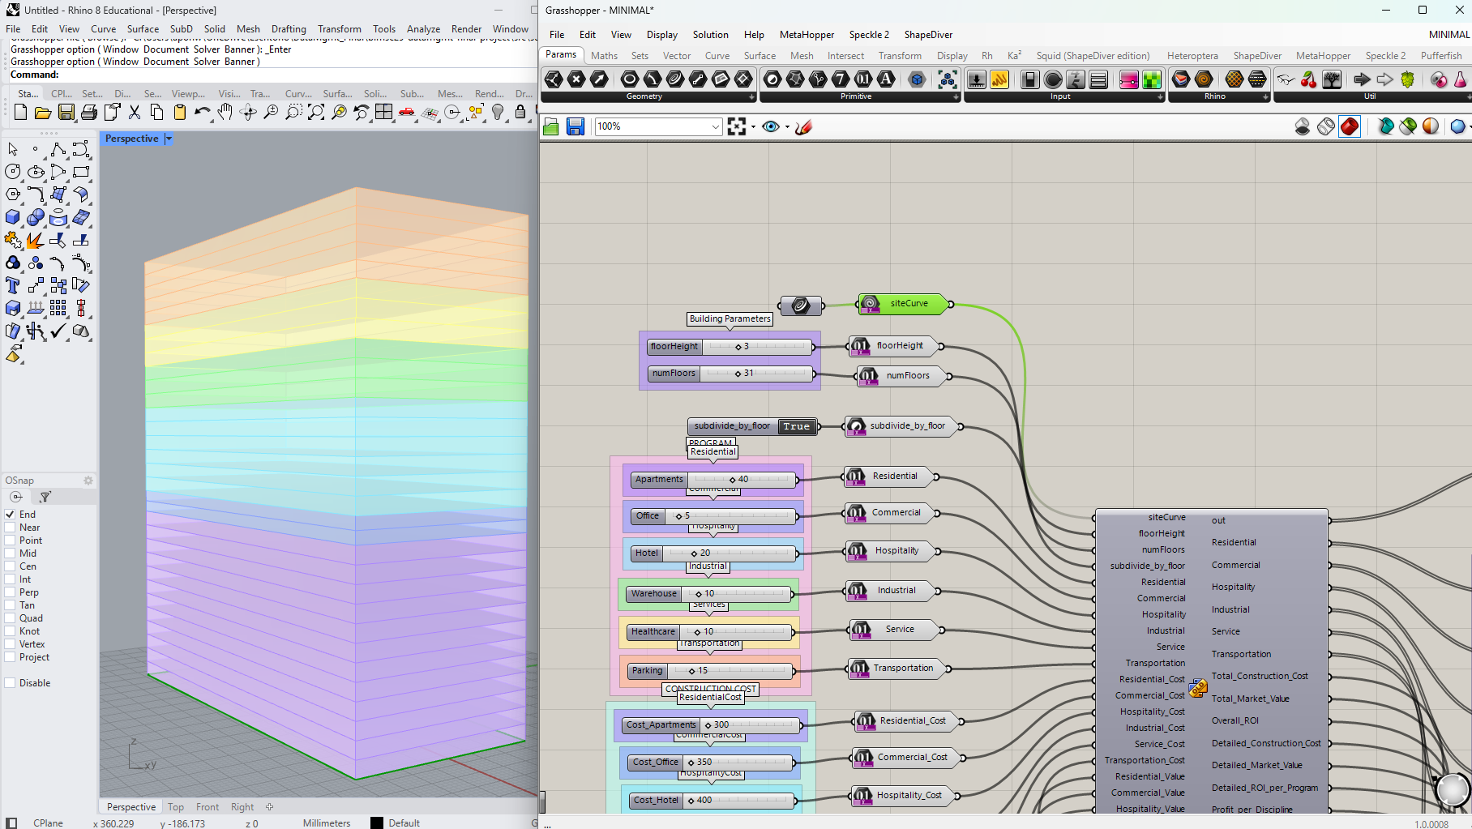
Task: Switch to the Top viewport tab
Action: [x=175, y=807]
